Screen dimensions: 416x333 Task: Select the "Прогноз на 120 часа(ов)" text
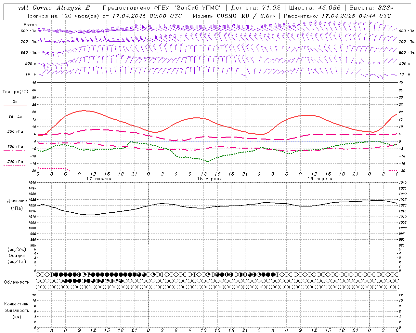point(62,16)
